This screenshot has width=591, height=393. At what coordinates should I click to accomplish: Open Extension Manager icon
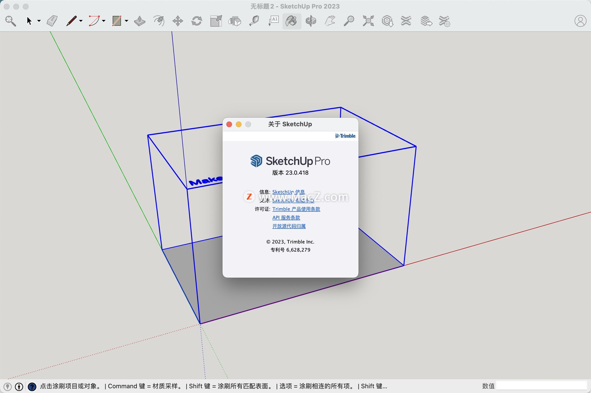(444, 21)
